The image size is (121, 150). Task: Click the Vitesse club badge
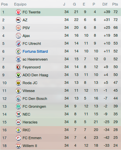tap(18, 91)
